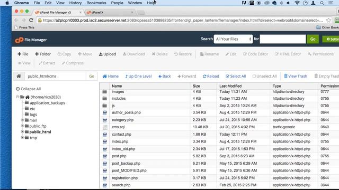Viewport: 339px width, 190px height.
Task: Go to Home in navigation bar
Action: [x=111, y=76]
